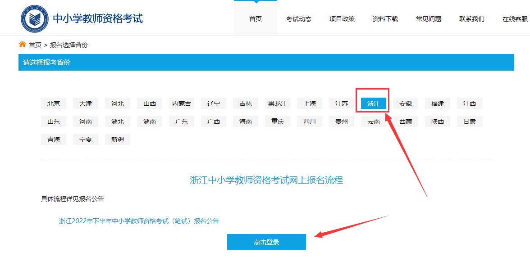Open the 项目政策 menu item
This screenshot has width=530, height=261.
click(x=342, y=18)
